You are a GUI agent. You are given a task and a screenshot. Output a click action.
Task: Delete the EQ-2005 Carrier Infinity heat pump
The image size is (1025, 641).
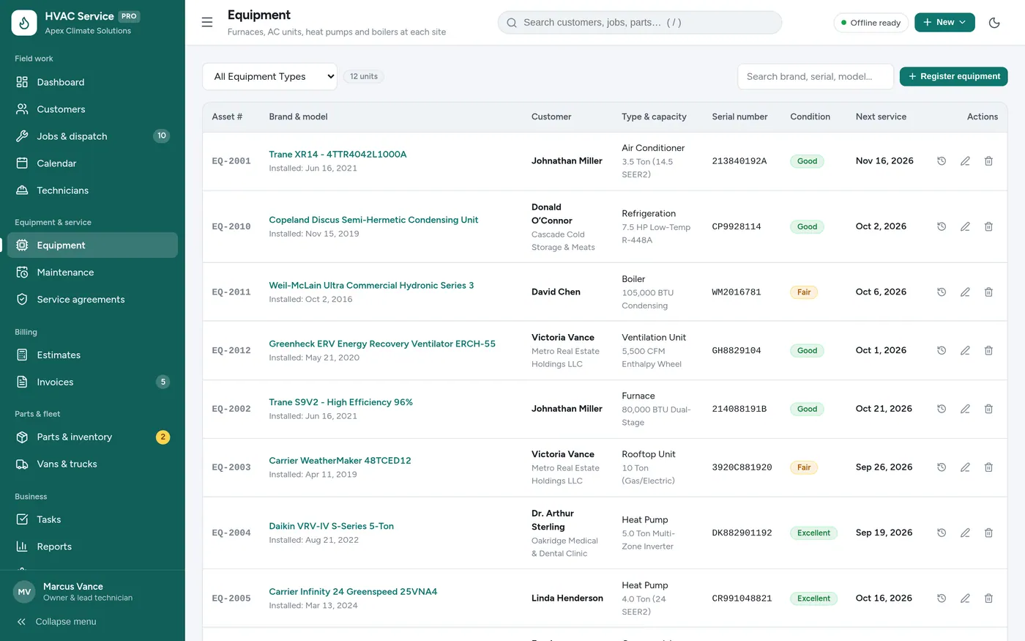(988, 599)
